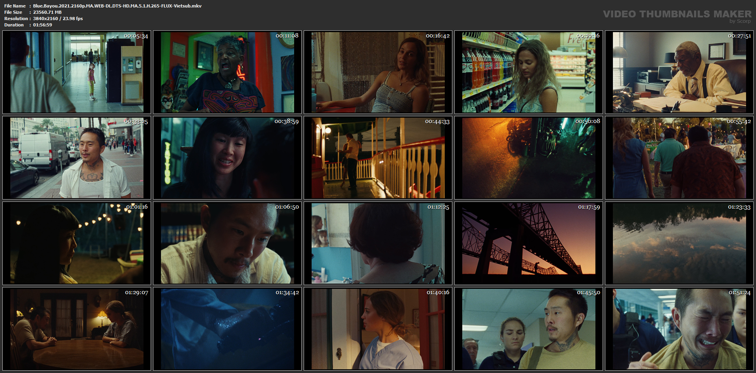Click the resolution value 3840x2160 / 23.98 fps
The width and height of the screenshot is (756, 373).
click(x=58, y=19)
